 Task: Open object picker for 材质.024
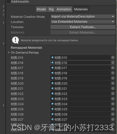pos(113,104)
